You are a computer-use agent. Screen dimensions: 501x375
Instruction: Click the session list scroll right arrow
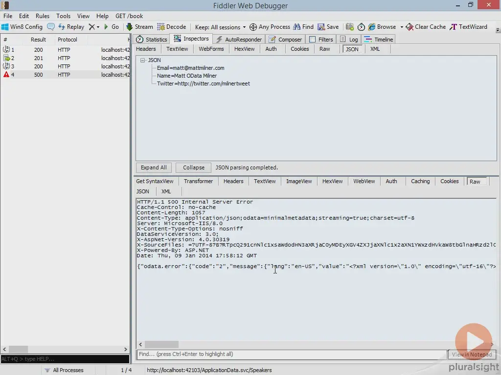126,350
